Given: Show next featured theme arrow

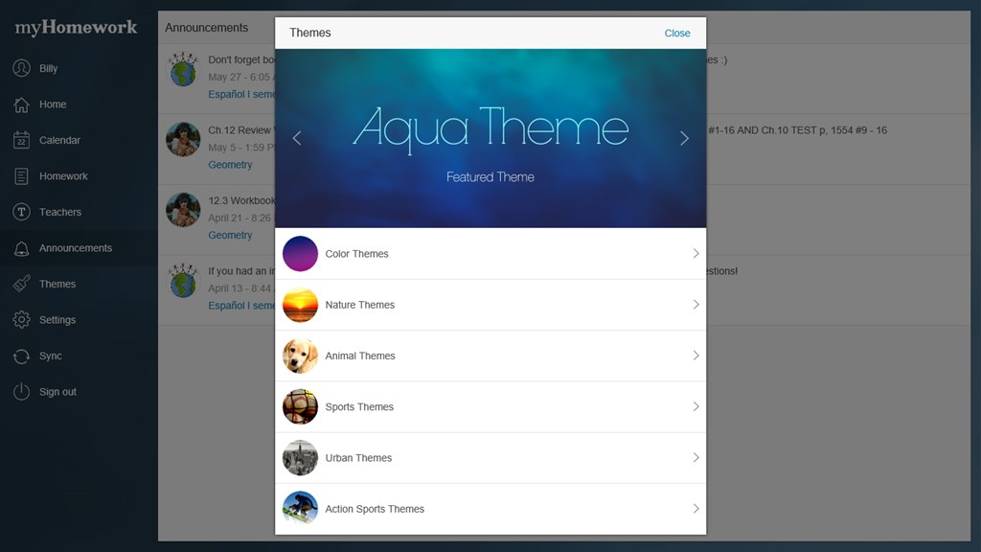Looking at the screenshot, I should pyautogui.click(x=684, y=138).
